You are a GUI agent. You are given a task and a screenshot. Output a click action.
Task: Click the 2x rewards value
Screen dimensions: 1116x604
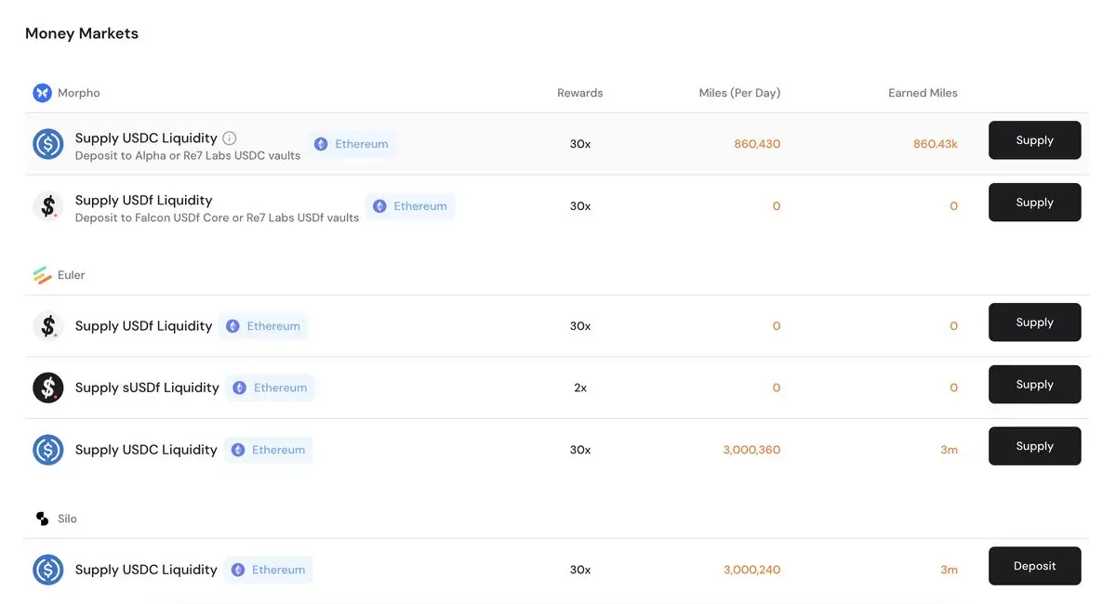coord(580,387)
